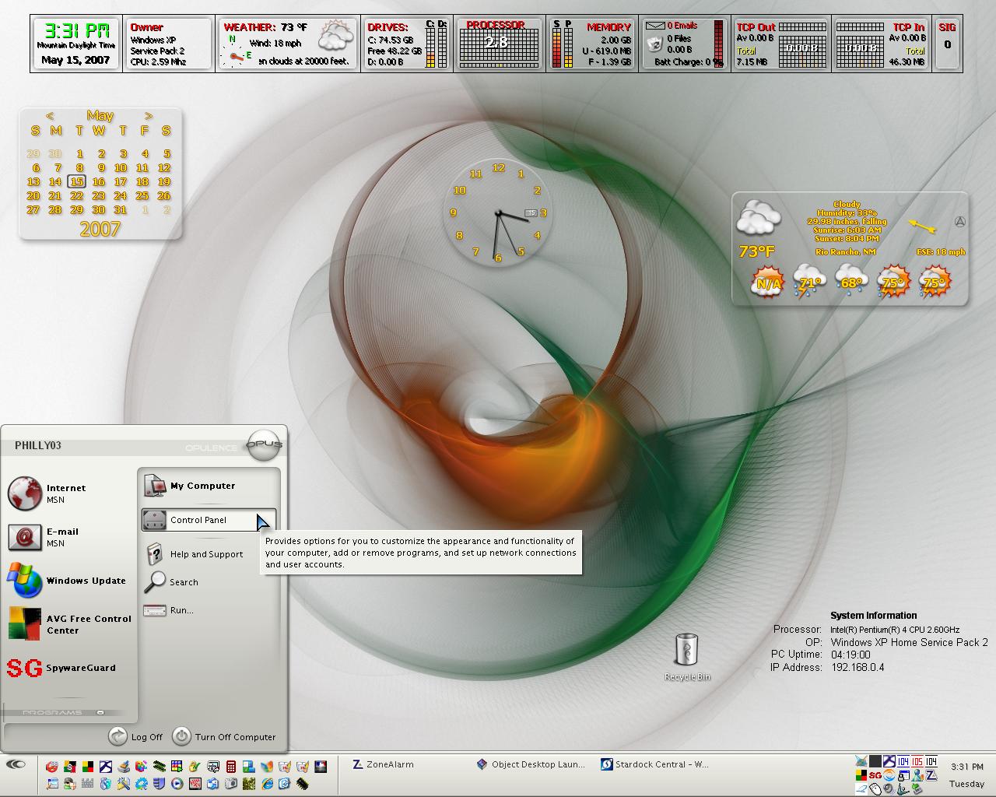Image resolution: width=996 pixels, height=797 pixels.
Task: Select May 22 in calendar widget
Action: tap(76, 195)
